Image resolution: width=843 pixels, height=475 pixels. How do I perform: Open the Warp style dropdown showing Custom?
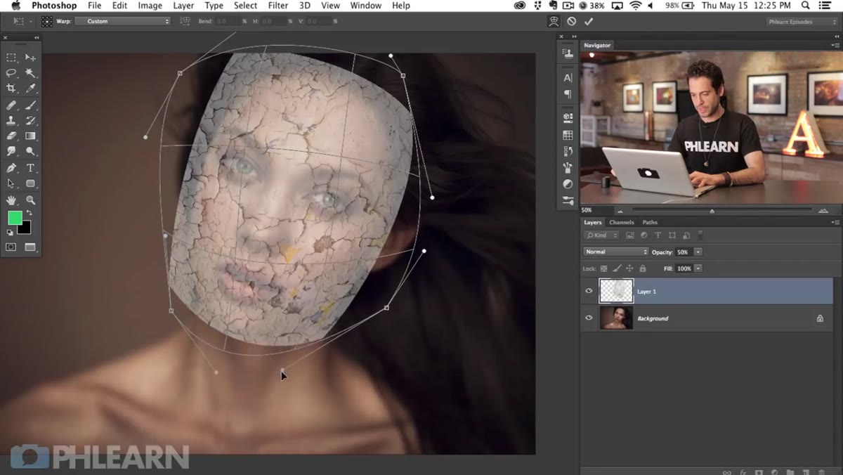coord(123,21)
